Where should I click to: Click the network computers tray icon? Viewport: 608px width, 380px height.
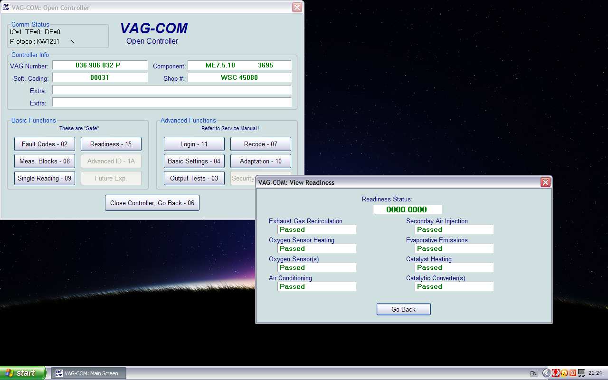(x=581, y=373)
